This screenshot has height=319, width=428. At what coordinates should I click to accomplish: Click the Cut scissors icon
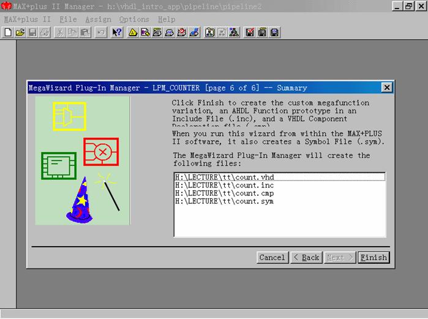pos(60,32)
